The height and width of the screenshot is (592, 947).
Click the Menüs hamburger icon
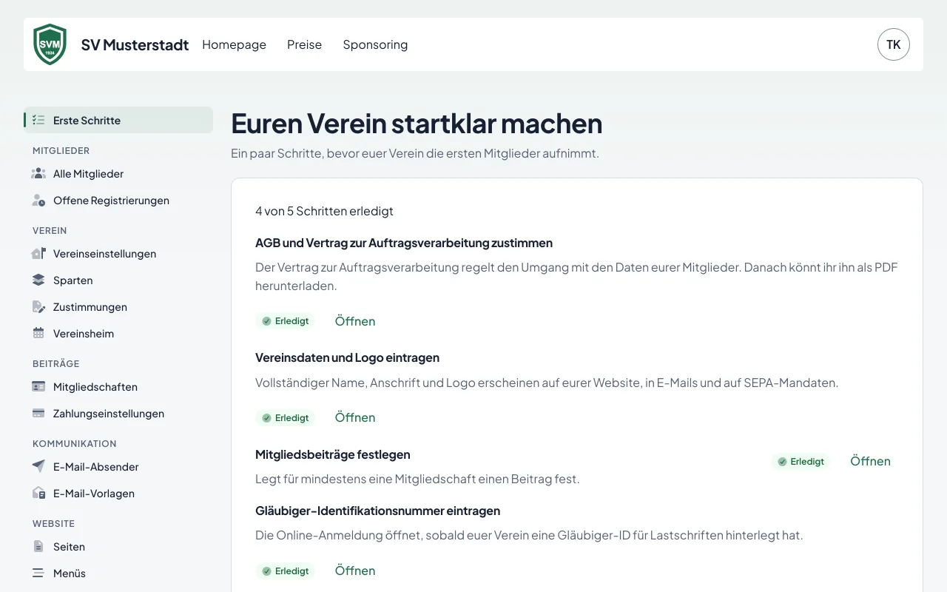pos(38,573)
